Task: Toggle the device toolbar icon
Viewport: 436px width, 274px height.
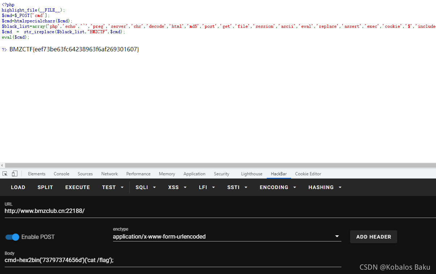Action: [14, 174]
